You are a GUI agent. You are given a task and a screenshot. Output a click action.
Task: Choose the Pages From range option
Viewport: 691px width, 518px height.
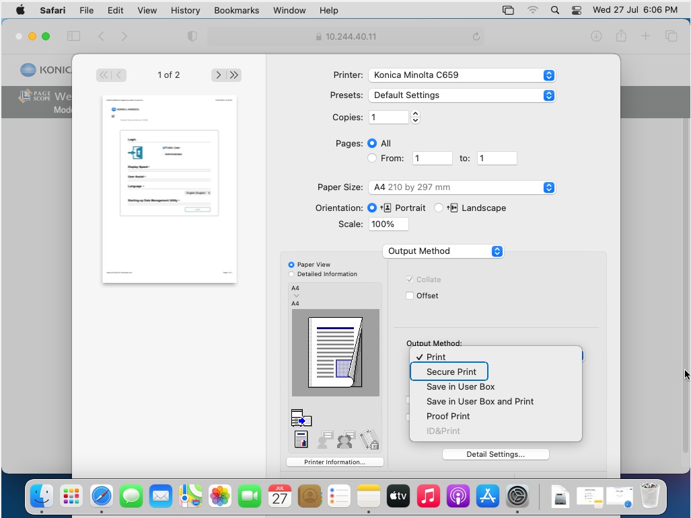click(372, 159)
